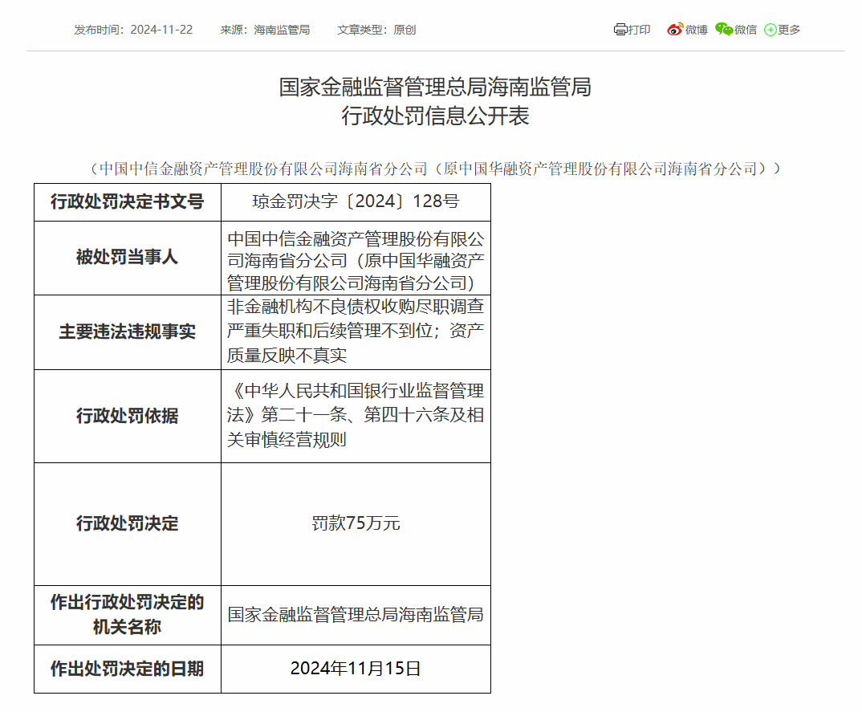
Task: Click the green plus more icon
Action: 771,30
